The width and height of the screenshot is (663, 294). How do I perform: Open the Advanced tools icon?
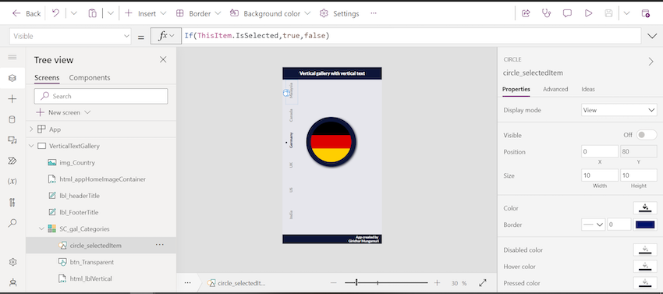tap(12, 202)
